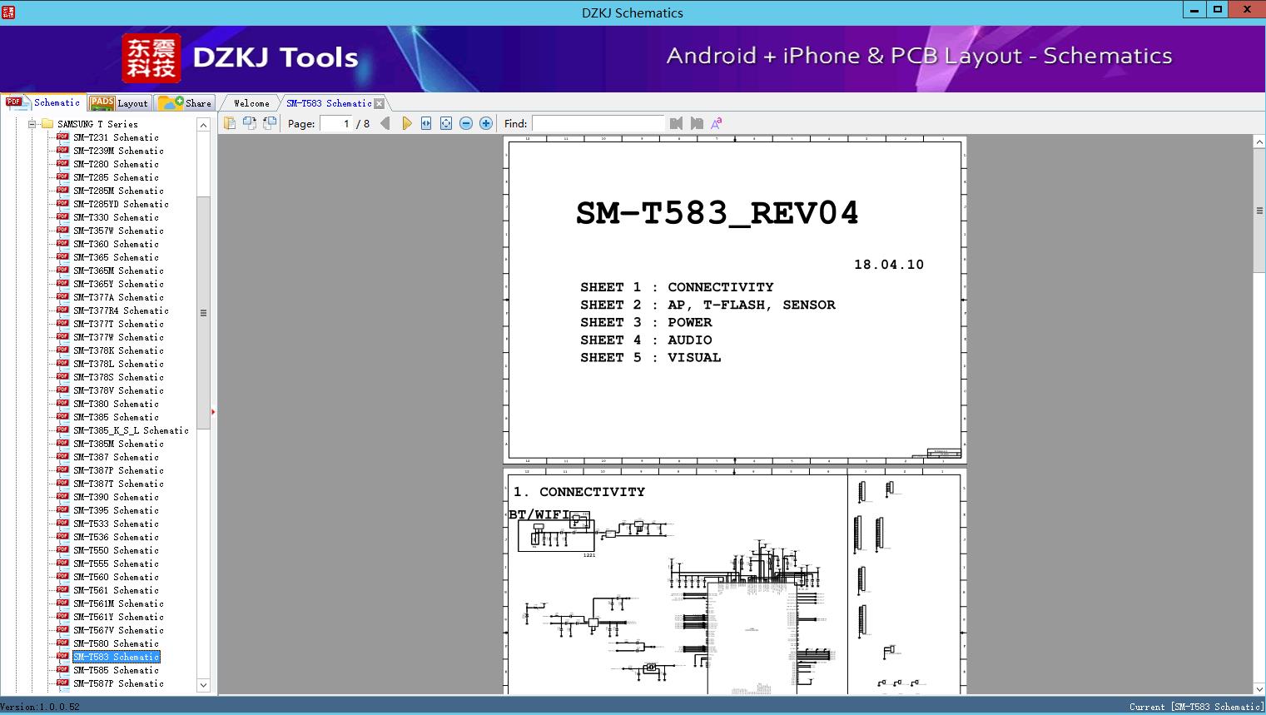
Task: Open SM-T385_K_S_L Schematic
Action: click(131, 430)
